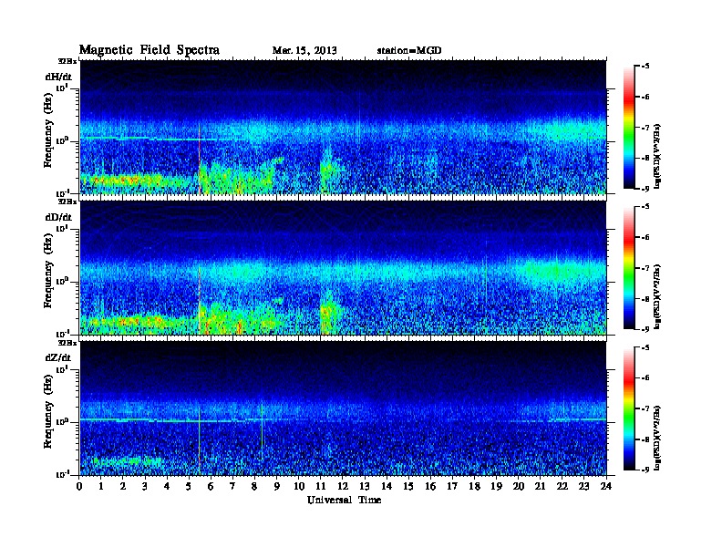722x558 pixels.
Task: Click hour tick label "22" on time axis
Action: [562, 486]
